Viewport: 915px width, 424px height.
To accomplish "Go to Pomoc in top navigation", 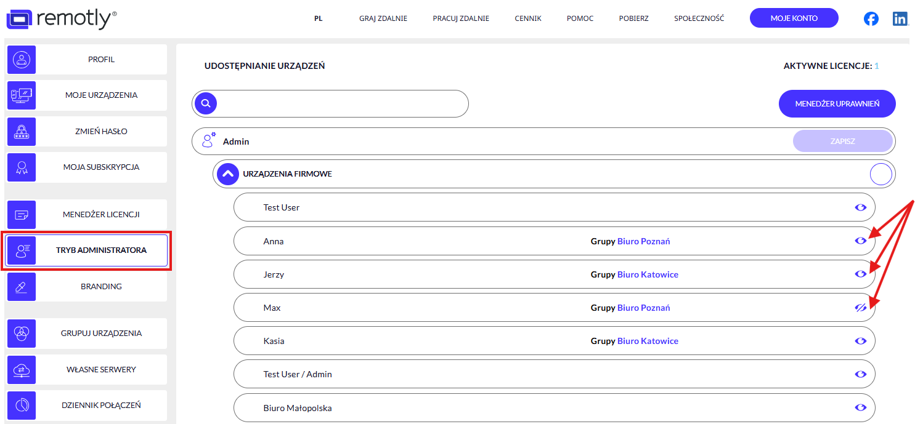I will click(x=580, y=18).
